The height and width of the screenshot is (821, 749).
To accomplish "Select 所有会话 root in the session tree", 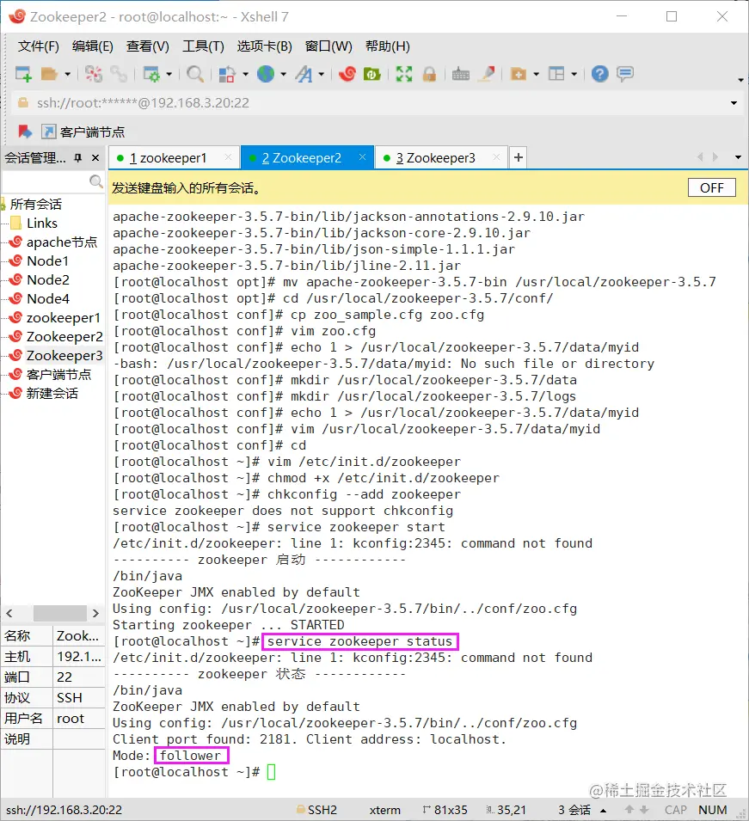I will click(x=35, y=204).
